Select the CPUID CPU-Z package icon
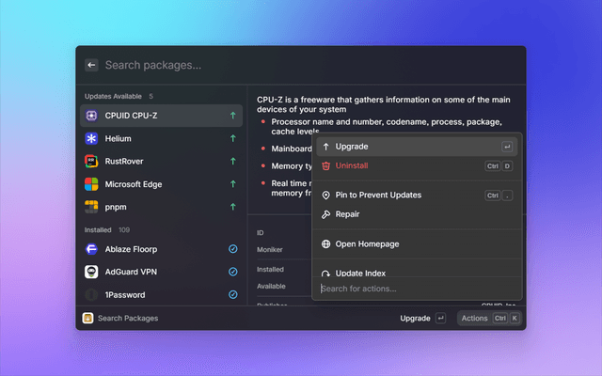 coord(91,116)
